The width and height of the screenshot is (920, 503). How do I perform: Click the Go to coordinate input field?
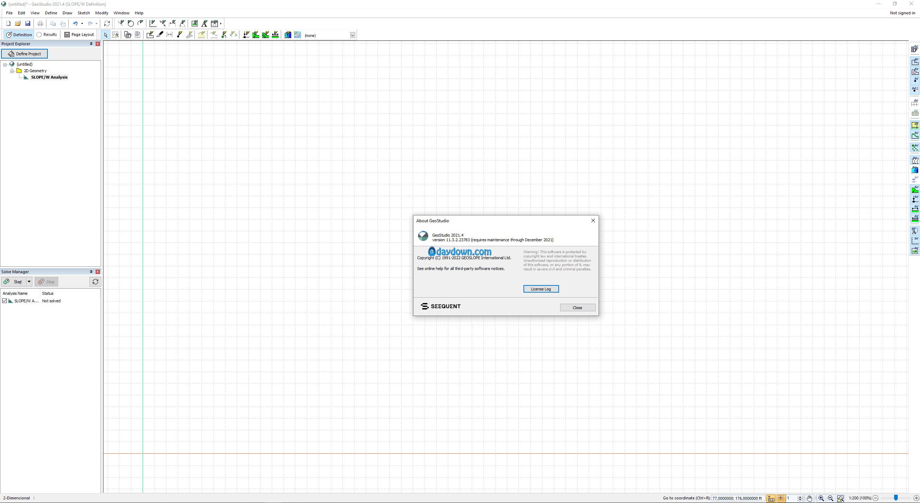738,498
